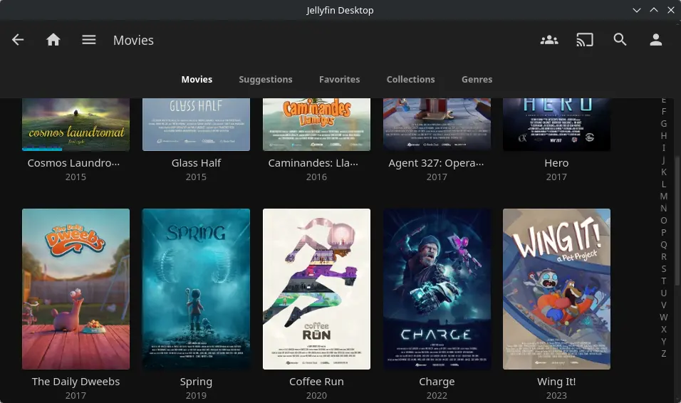Open the Agent 327 poster
The width and height of the screenshot is (681, 403).
pos(437,125)
